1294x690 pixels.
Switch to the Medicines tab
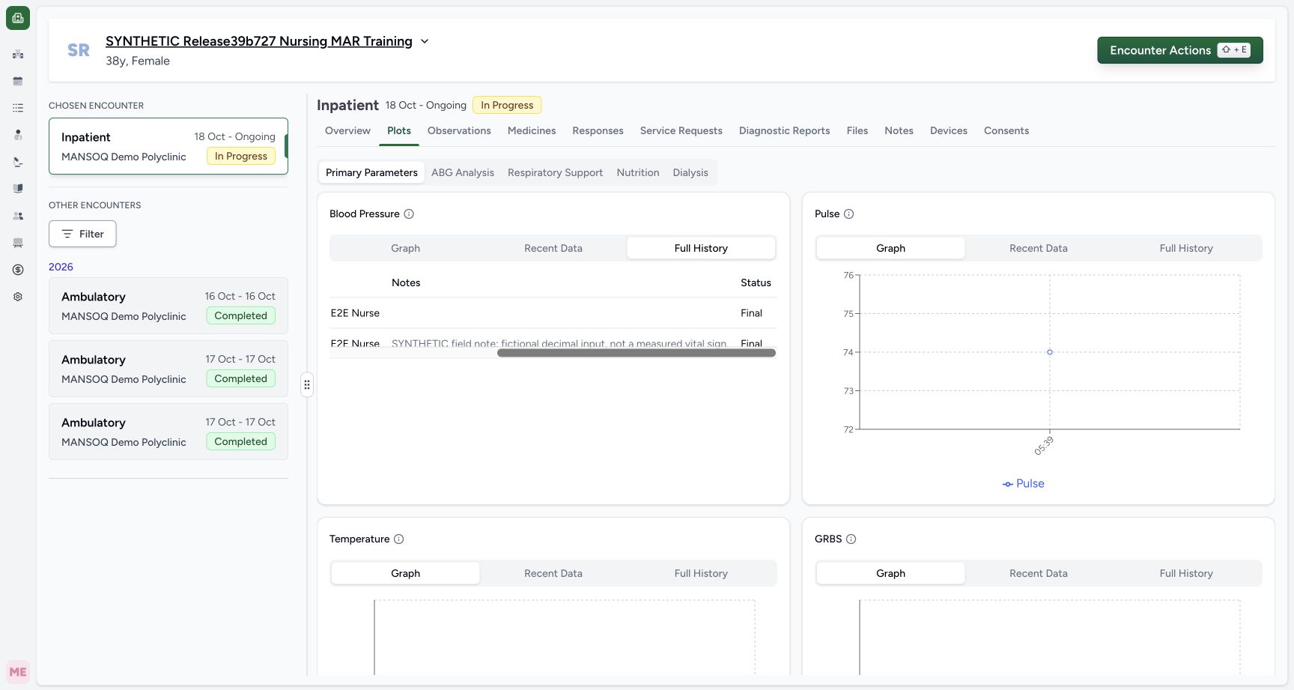pos(532,130)
